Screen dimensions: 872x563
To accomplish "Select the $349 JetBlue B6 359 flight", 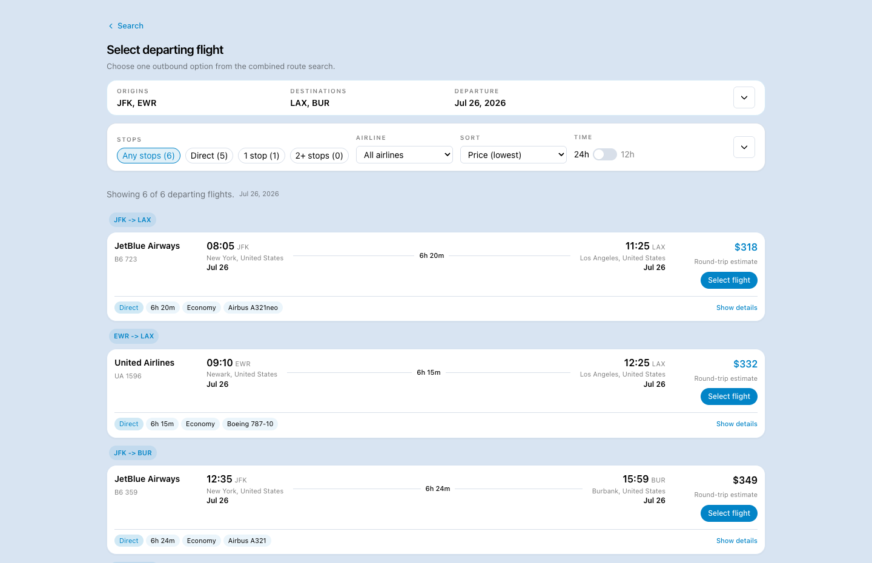I will (x=729, y=513).
